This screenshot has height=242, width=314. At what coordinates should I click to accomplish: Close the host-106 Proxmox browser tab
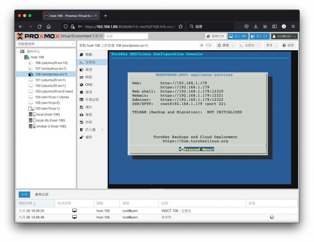pos(96,16)
